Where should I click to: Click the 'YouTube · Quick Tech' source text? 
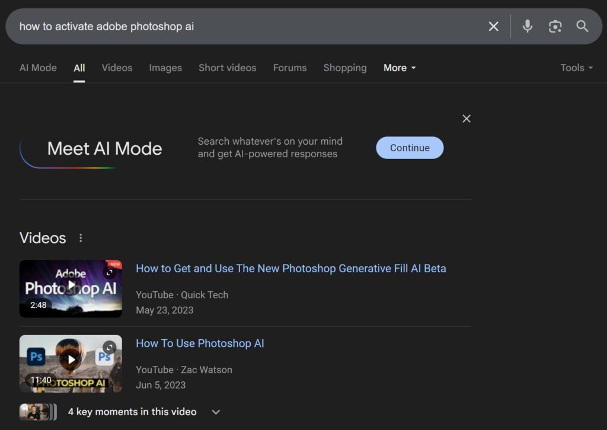pyautogui.click(x=182, y=295)
